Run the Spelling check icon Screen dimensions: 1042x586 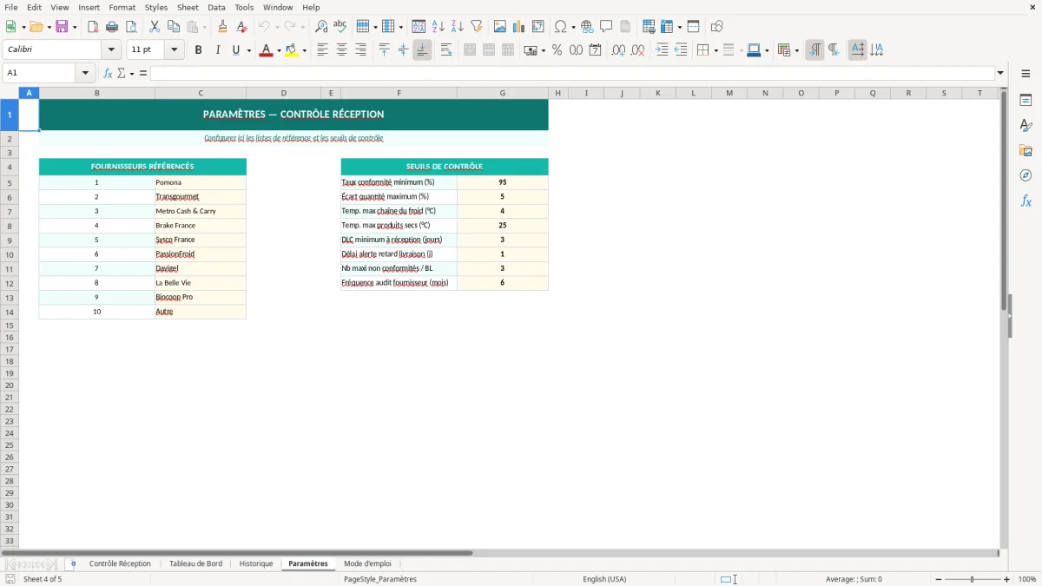(340, 27)
